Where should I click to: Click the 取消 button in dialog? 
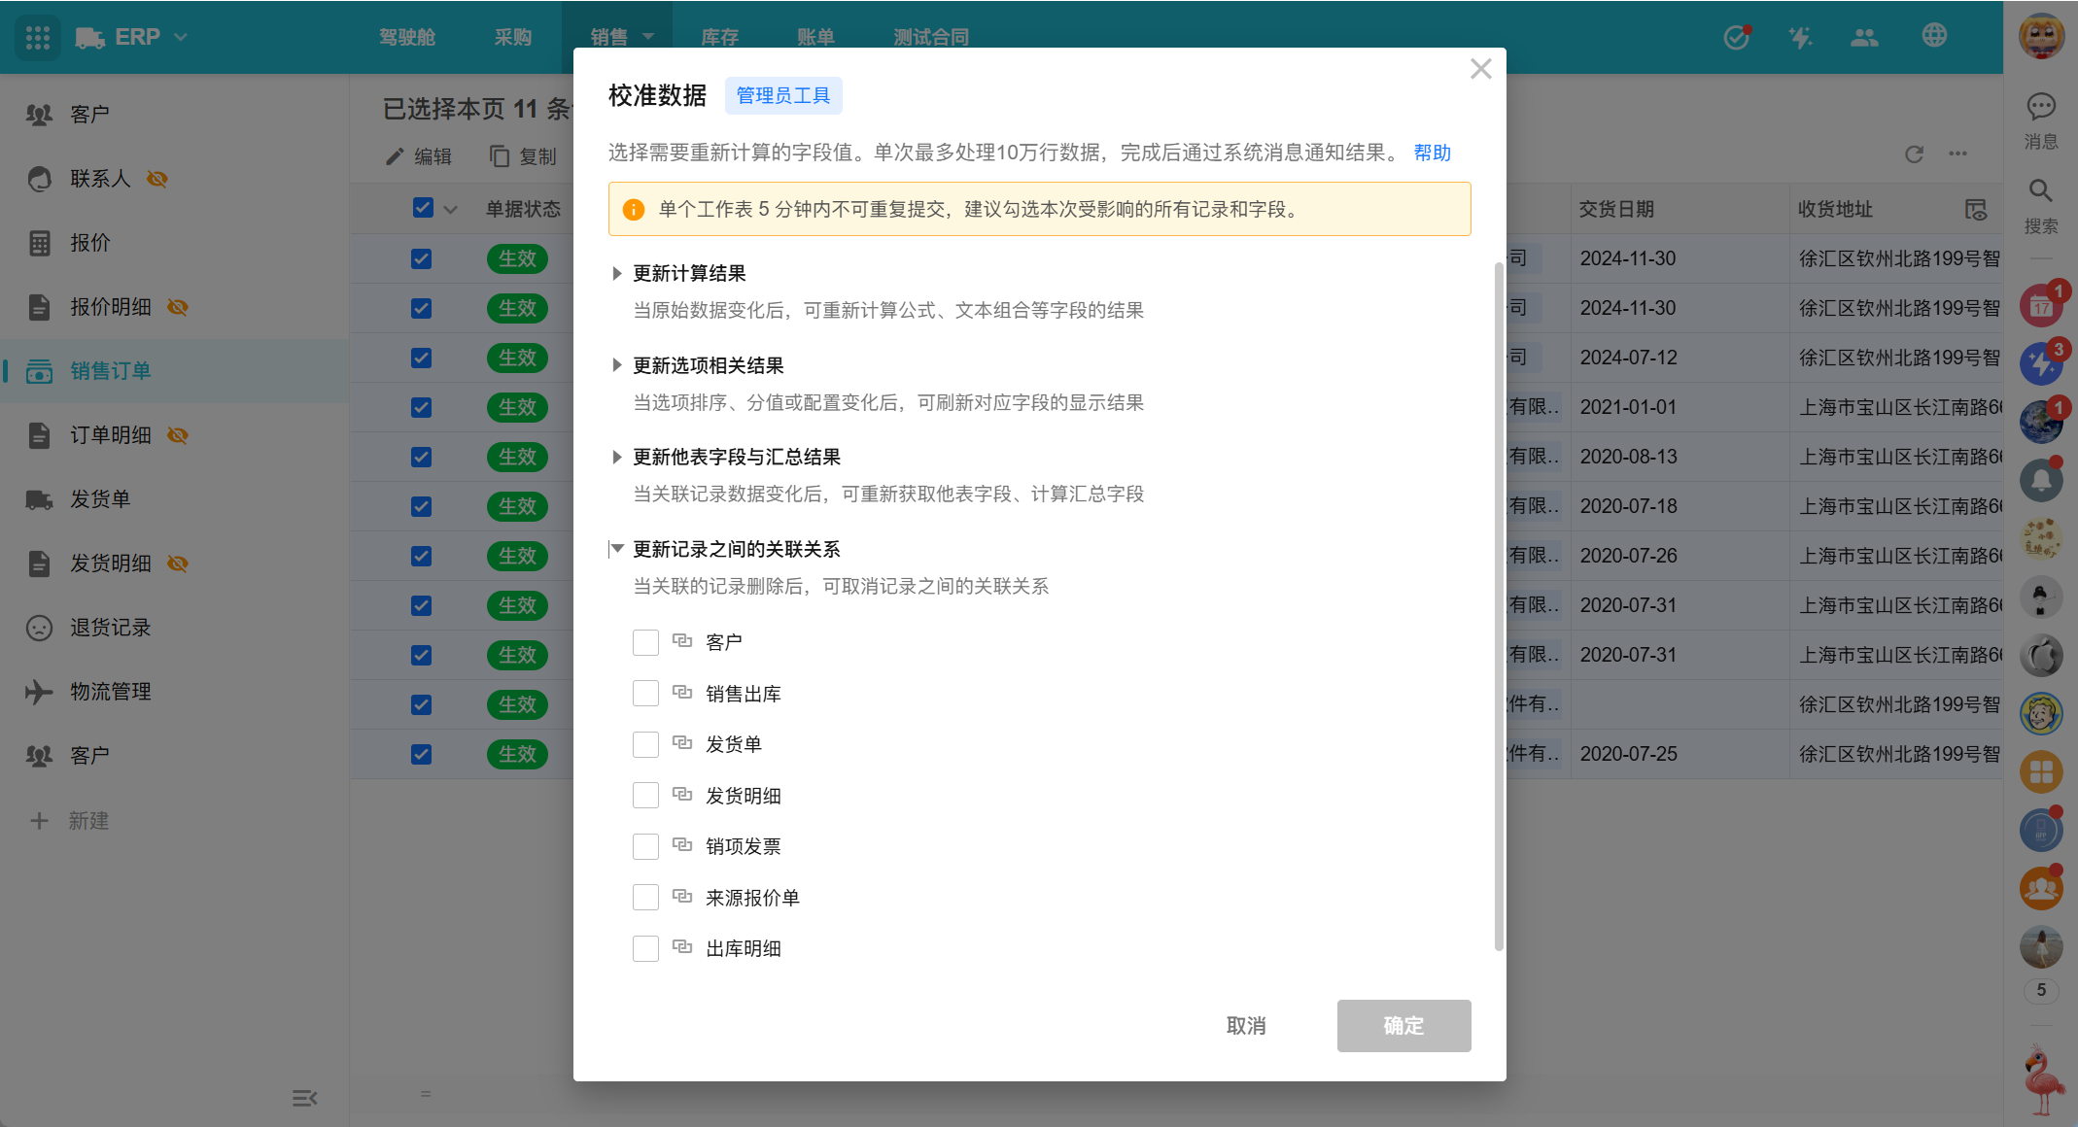click(1246, 1026)
